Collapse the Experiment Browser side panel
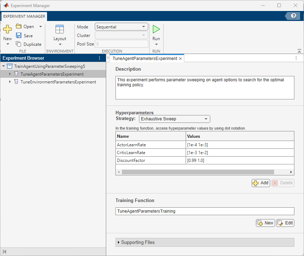Screen dimensions: 304x256 click(x=5, y=252)
